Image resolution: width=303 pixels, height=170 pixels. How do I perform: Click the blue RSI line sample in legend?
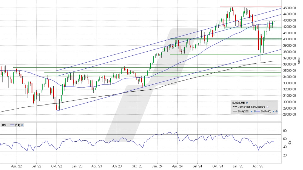[x=12, y=125]
